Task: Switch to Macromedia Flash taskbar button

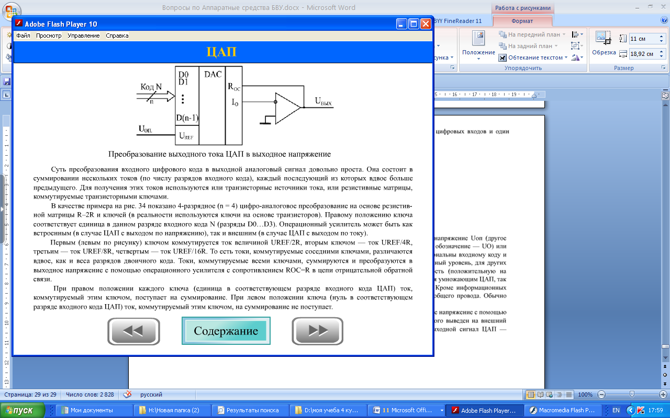Action: coord(563,410)
